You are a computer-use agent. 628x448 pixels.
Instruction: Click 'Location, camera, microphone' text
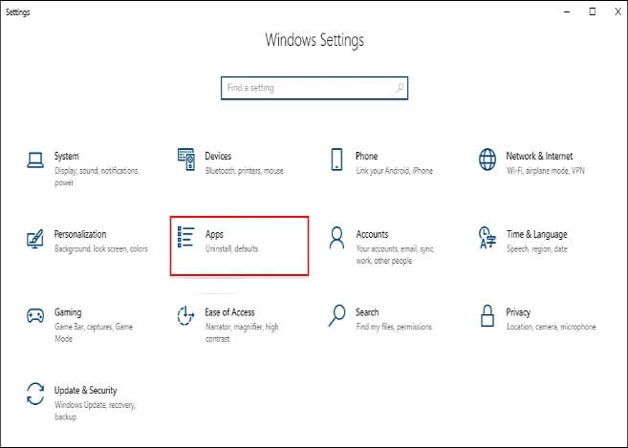[x=552, y=327]
